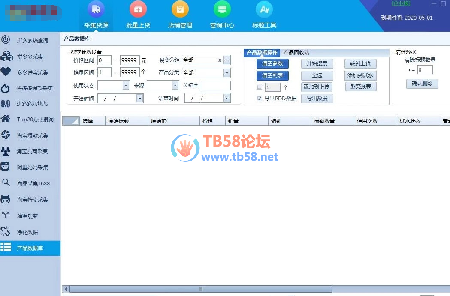This screenshot has width=450, height=296.
Task: Select 净化数据 in the sidebar
Action: click(30, 232)
